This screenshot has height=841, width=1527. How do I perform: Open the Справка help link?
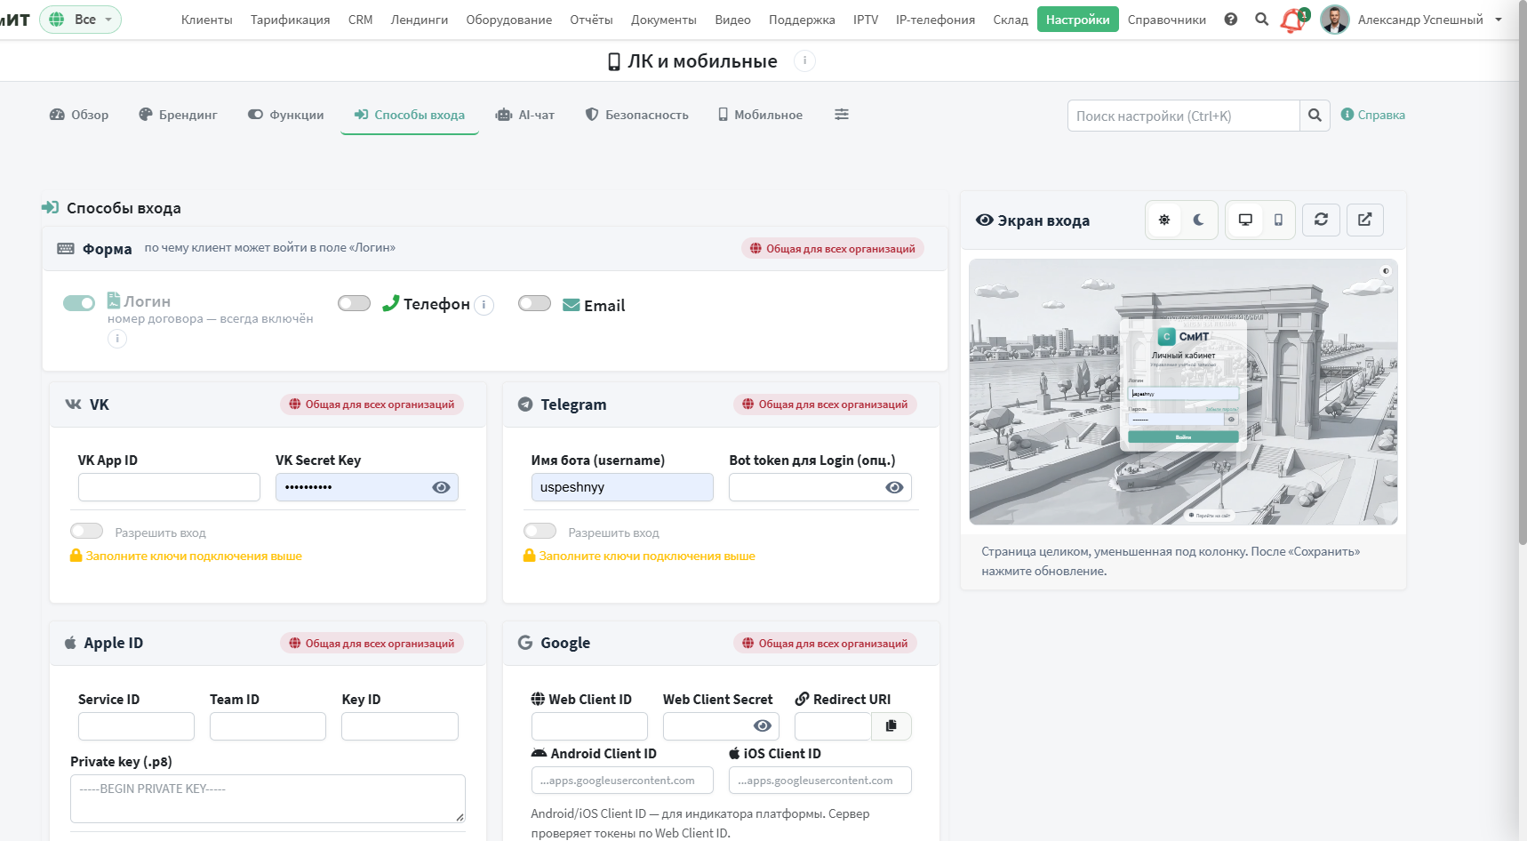1373,115
